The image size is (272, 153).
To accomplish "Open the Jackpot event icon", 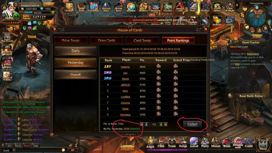I will coord(131,7).
